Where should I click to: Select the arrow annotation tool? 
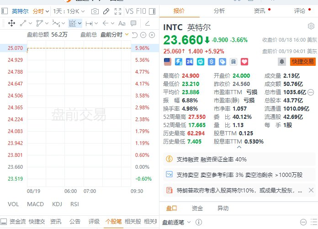pos(106,23)
